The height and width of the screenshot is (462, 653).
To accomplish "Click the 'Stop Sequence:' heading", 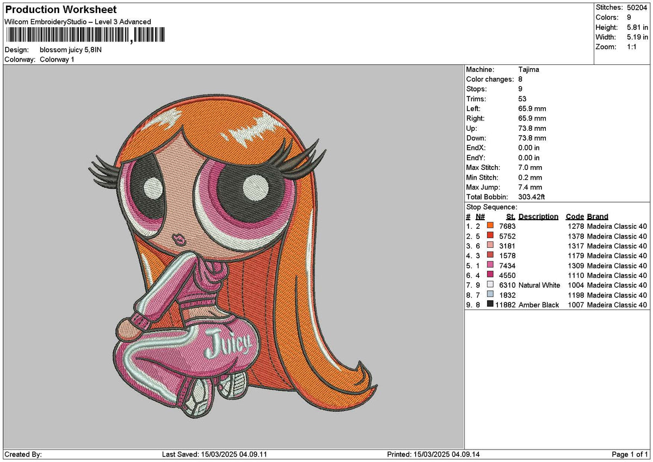I will click(x=492, y=207).
